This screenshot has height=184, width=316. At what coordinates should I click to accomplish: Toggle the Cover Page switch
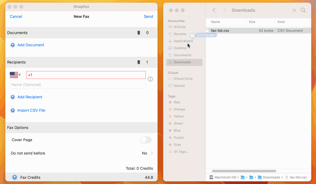[146, 140]
